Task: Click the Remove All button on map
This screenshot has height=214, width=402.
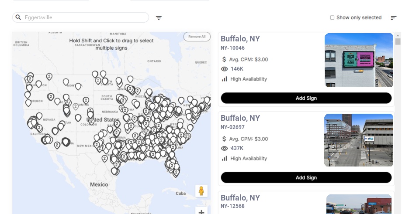Action: tap(197, 37)
